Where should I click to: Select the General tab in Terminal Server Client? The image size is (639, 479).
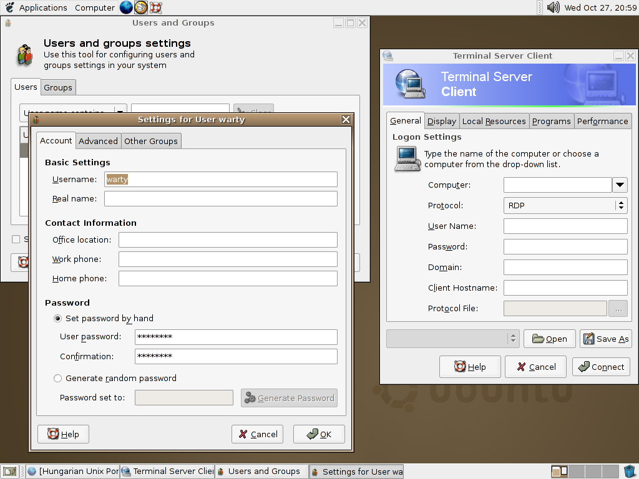tap(406, 120)
